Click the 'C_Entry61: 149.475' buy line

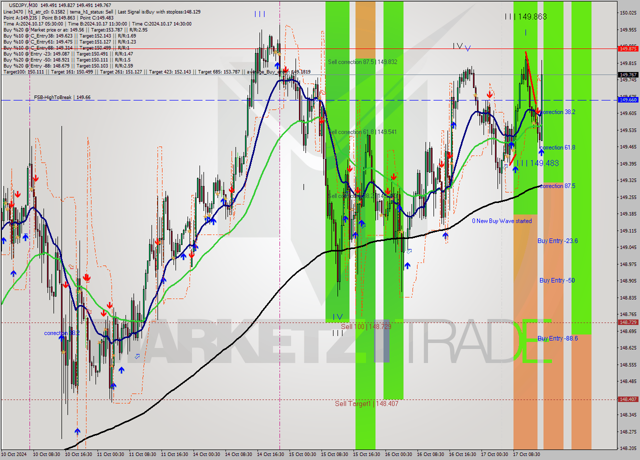[69, 41]
